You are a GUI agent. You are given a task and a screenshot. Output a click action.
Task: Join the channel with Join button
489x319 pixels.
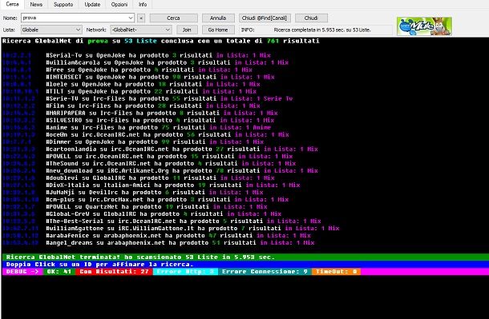pyautogui.click(x=187, y=30)
